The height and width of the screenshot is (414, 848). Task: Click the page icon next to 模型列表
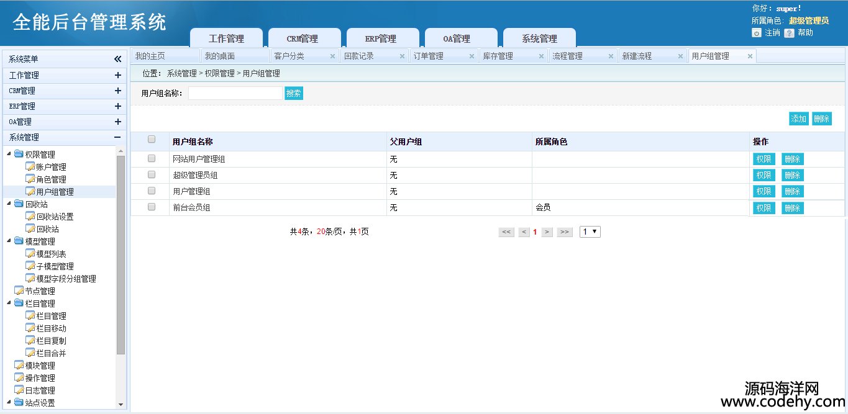(30, 253)
